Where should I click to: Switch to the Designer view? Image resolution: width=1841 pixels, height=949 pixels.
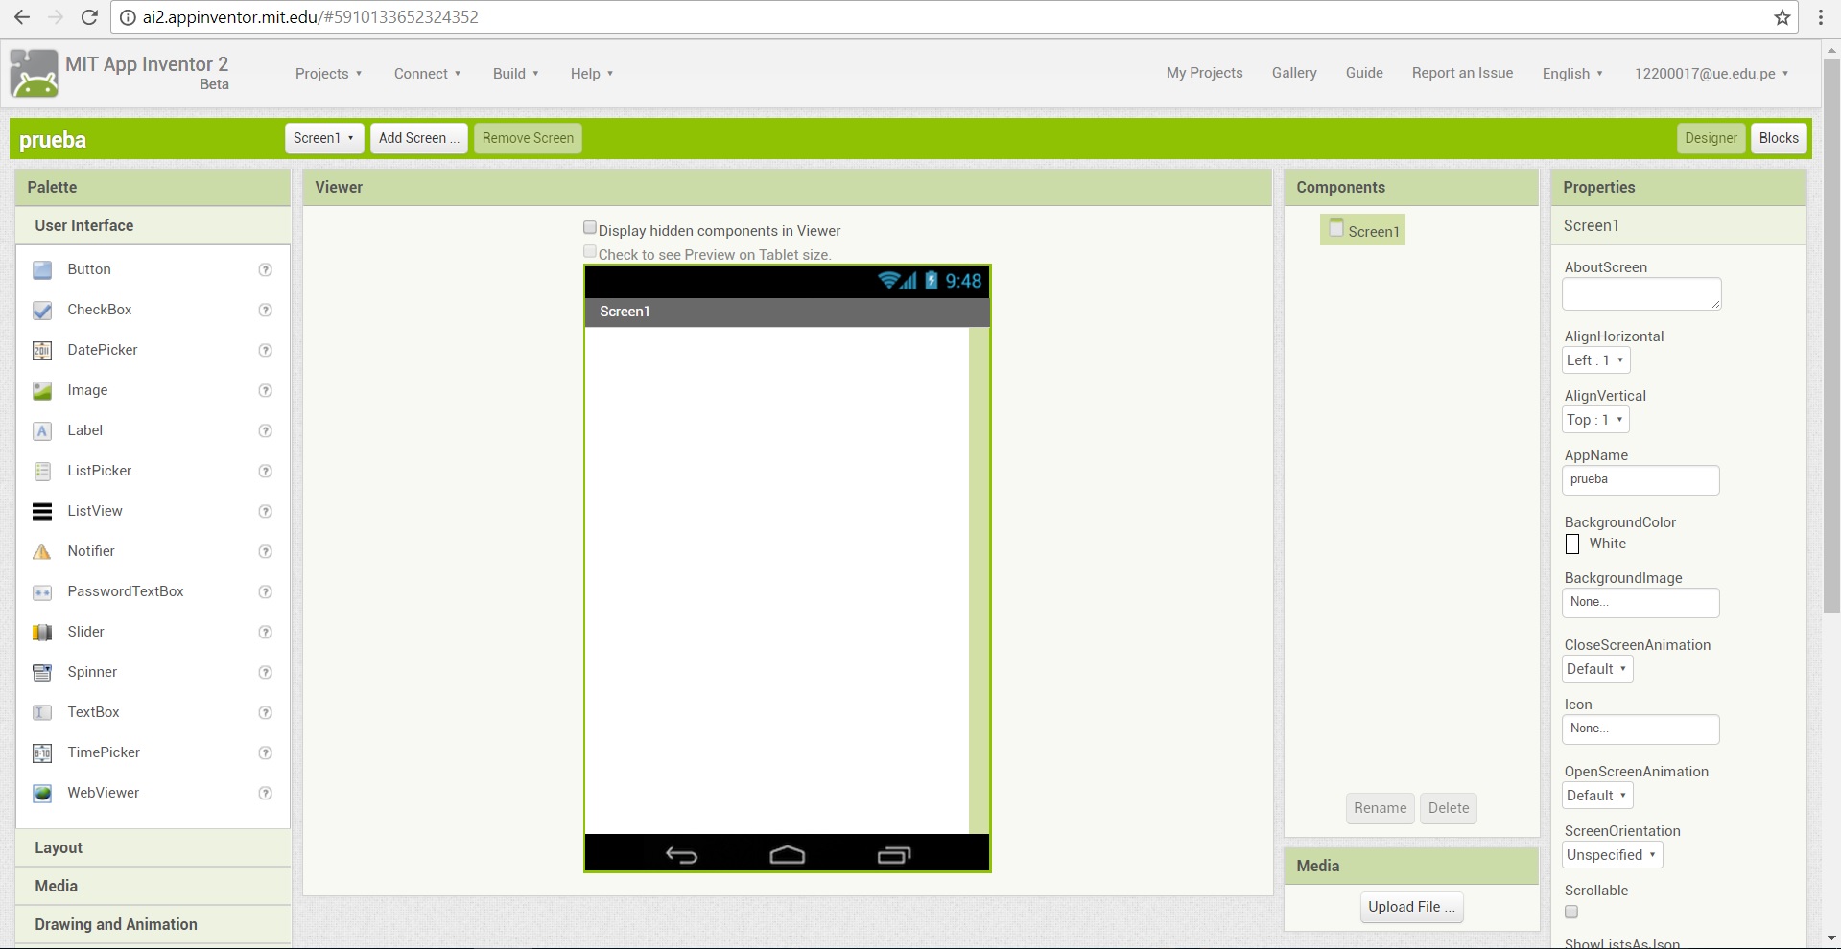coord(1711,138)
